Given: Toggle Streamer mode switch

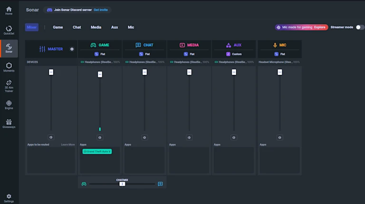Looking at the screenshot, I should pos(360,27).
